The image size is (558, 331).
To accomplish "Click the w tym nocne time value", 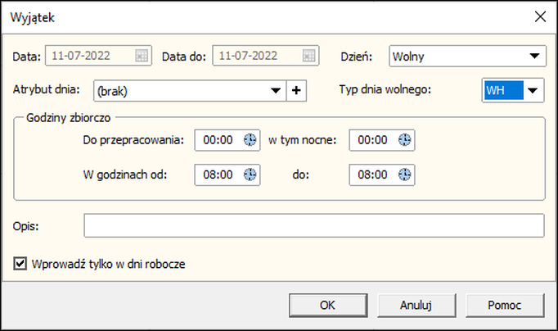I will [x=372, y=140].
